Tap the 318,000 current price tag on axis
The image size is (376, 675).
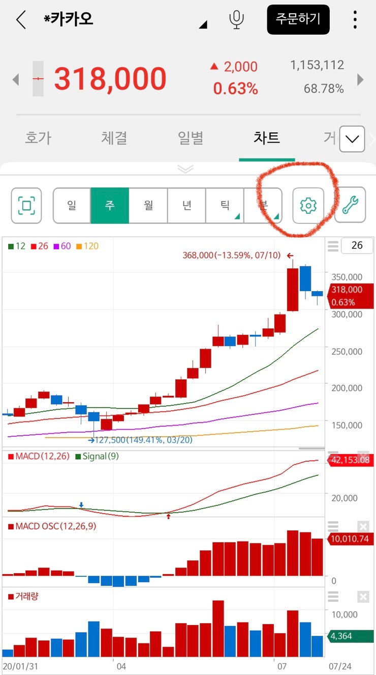point(351,296)
